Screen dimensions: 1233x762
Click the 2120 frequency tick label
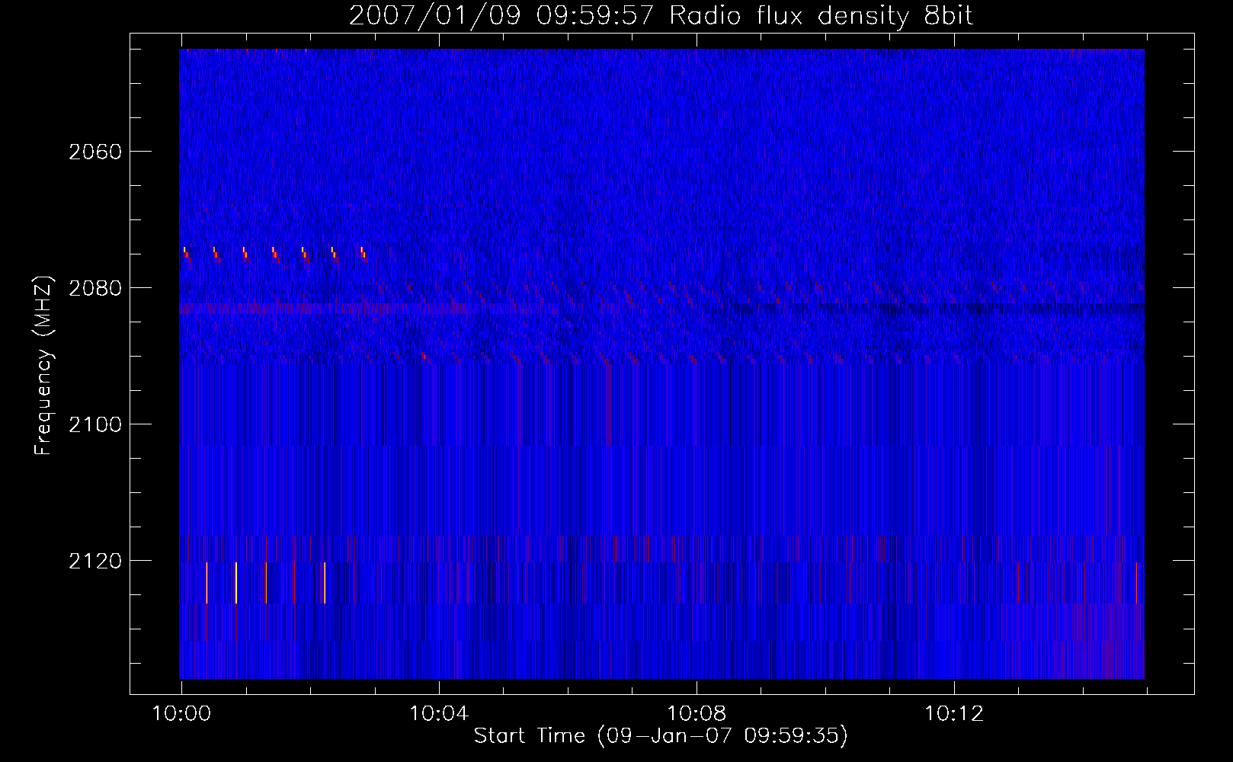[x=95, y=561]
